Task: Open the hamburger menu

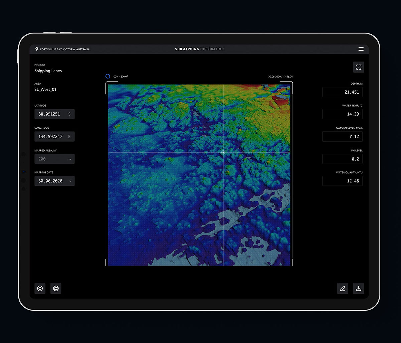Action: [x=361, y=49]
